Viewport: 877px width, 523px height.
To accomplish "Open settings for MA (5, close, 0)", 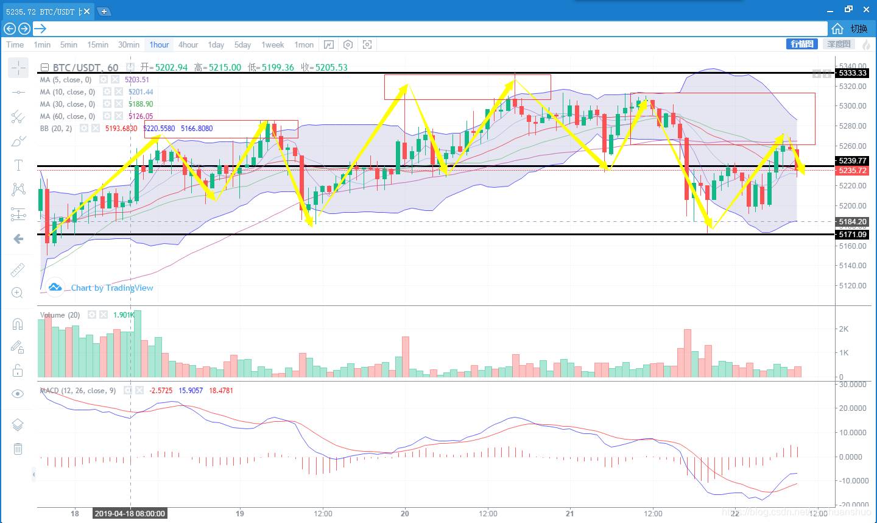I will [x=104, y=80].
